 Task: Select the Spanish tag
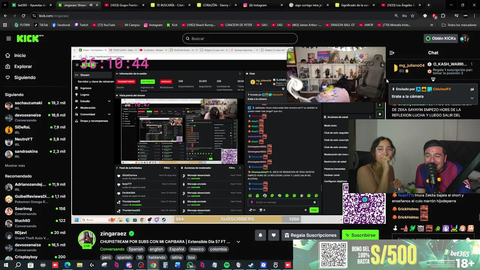pyautogui.click(x=136, y=249)
